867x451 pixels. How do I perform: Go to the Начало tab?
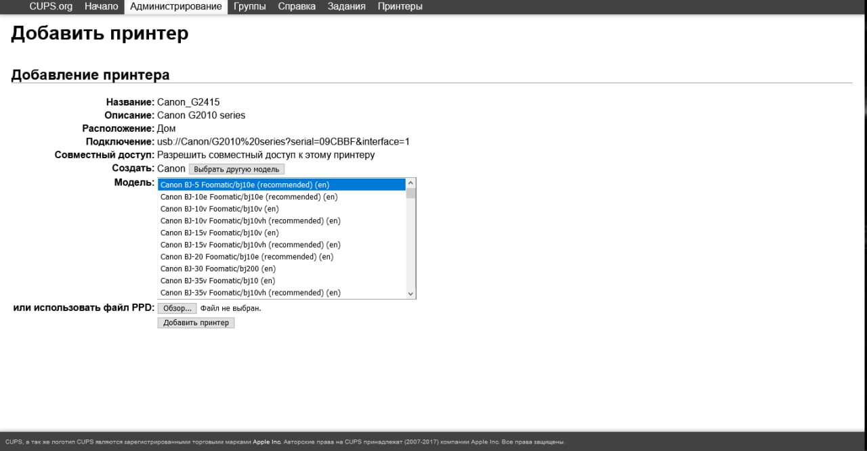(102, 6)
